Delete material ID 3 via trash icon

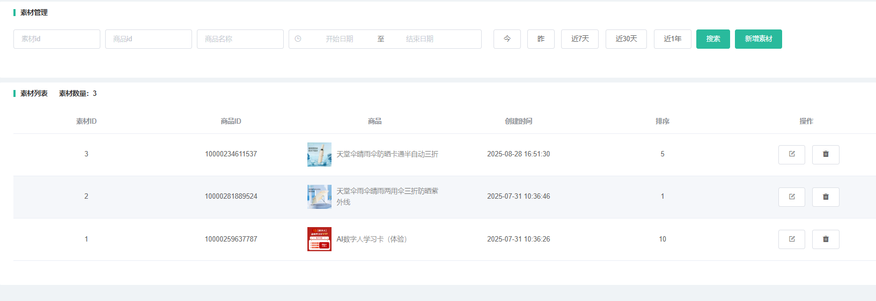(826, 154)
